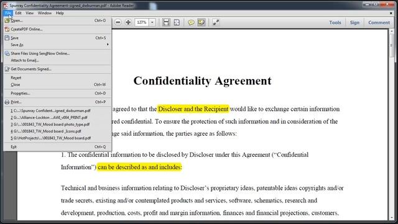This screenshot has width=398, height=224.
Task: Open the File menu
Action: pos(8,13)
